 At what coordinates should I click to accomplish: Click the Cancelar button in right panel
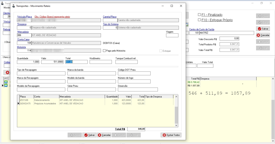pyautogui.click(x=263, y=35)
